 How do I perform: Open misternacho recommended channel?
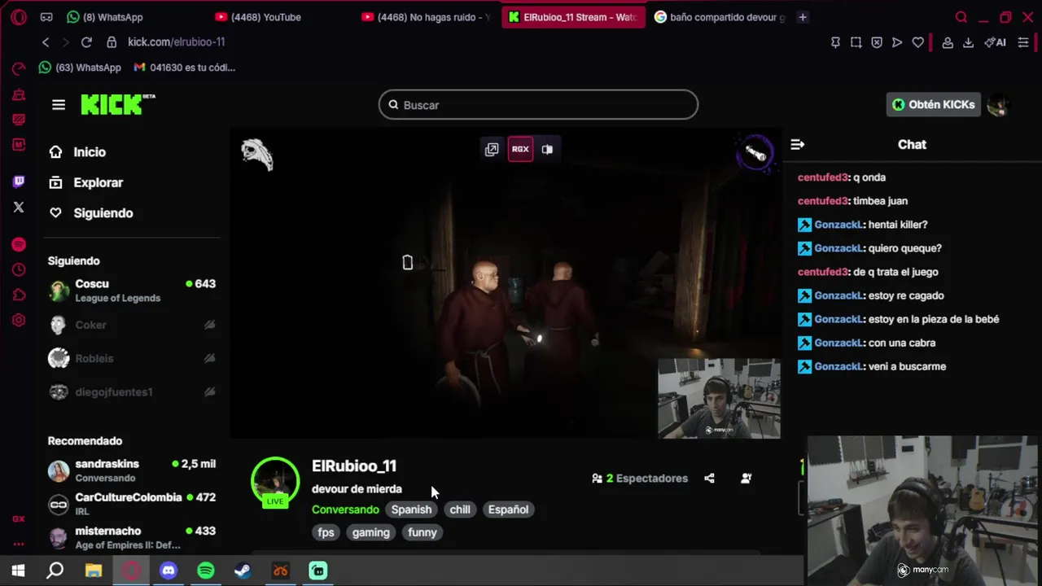point(132,537)
